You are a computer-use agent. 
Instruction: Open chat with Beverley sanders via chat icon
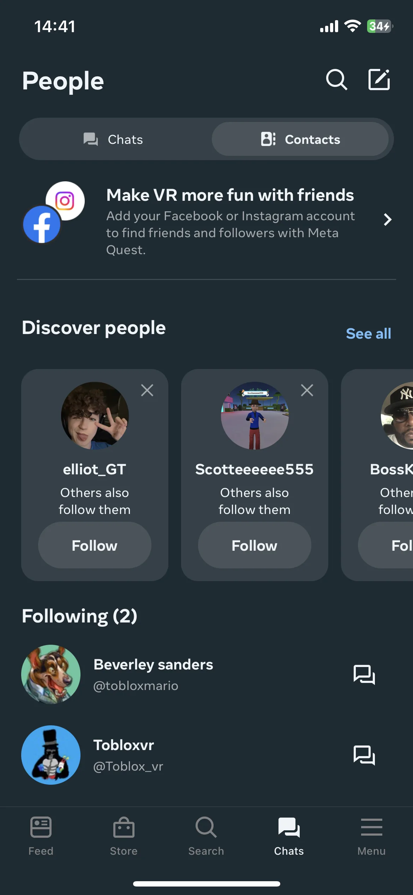pyautogui.click(x=364, y=675)
